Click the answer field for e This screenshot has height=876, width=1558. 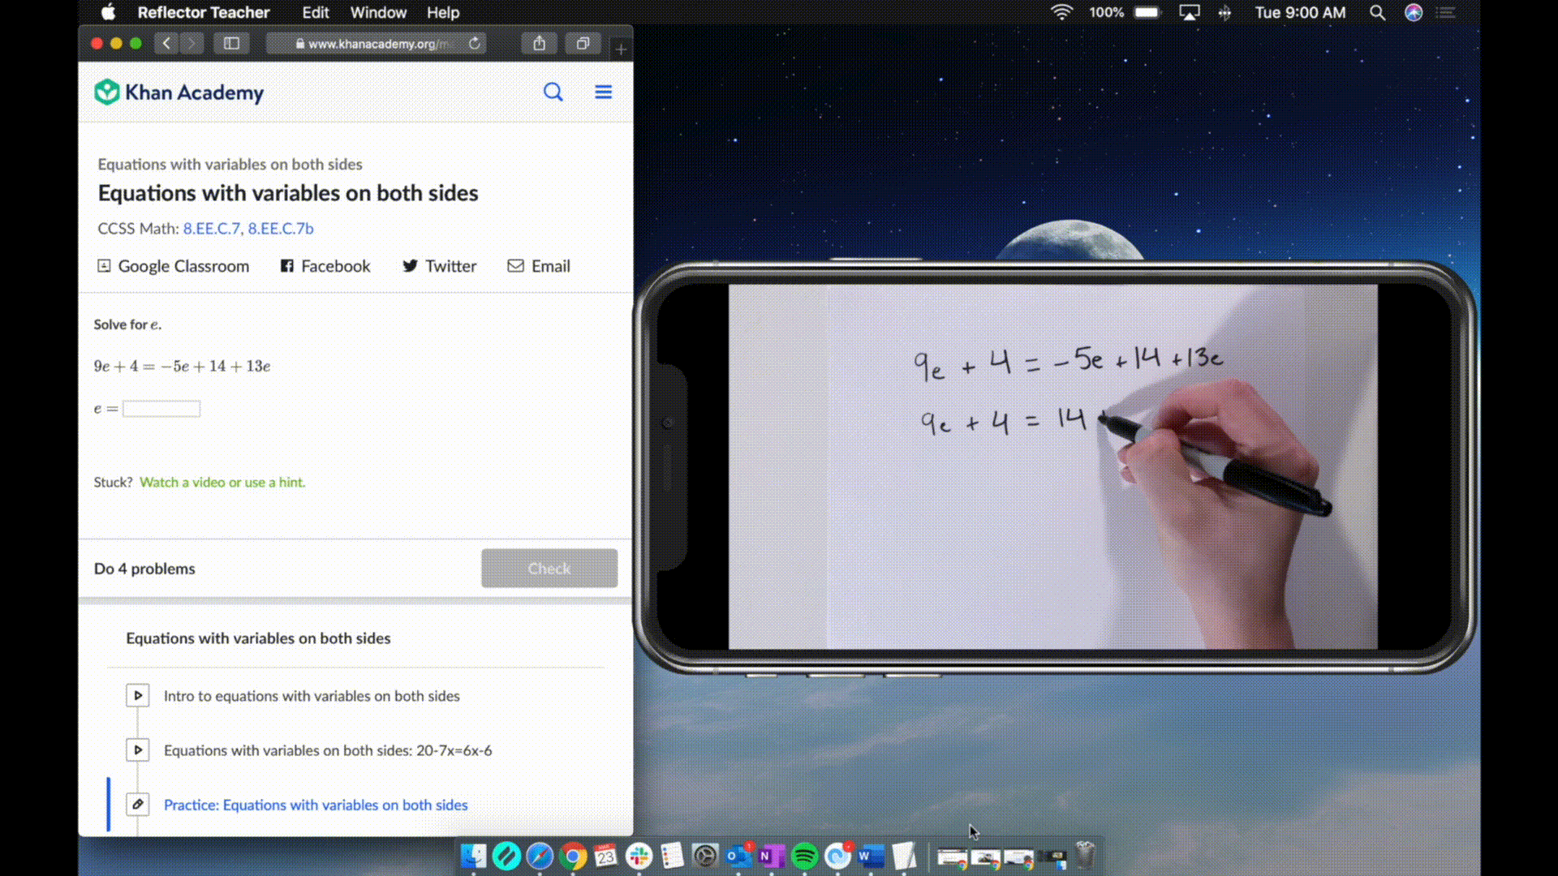coord(161,409)
